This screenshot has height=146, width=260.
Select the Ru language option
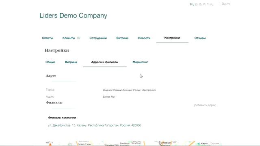tap(192, 4)
